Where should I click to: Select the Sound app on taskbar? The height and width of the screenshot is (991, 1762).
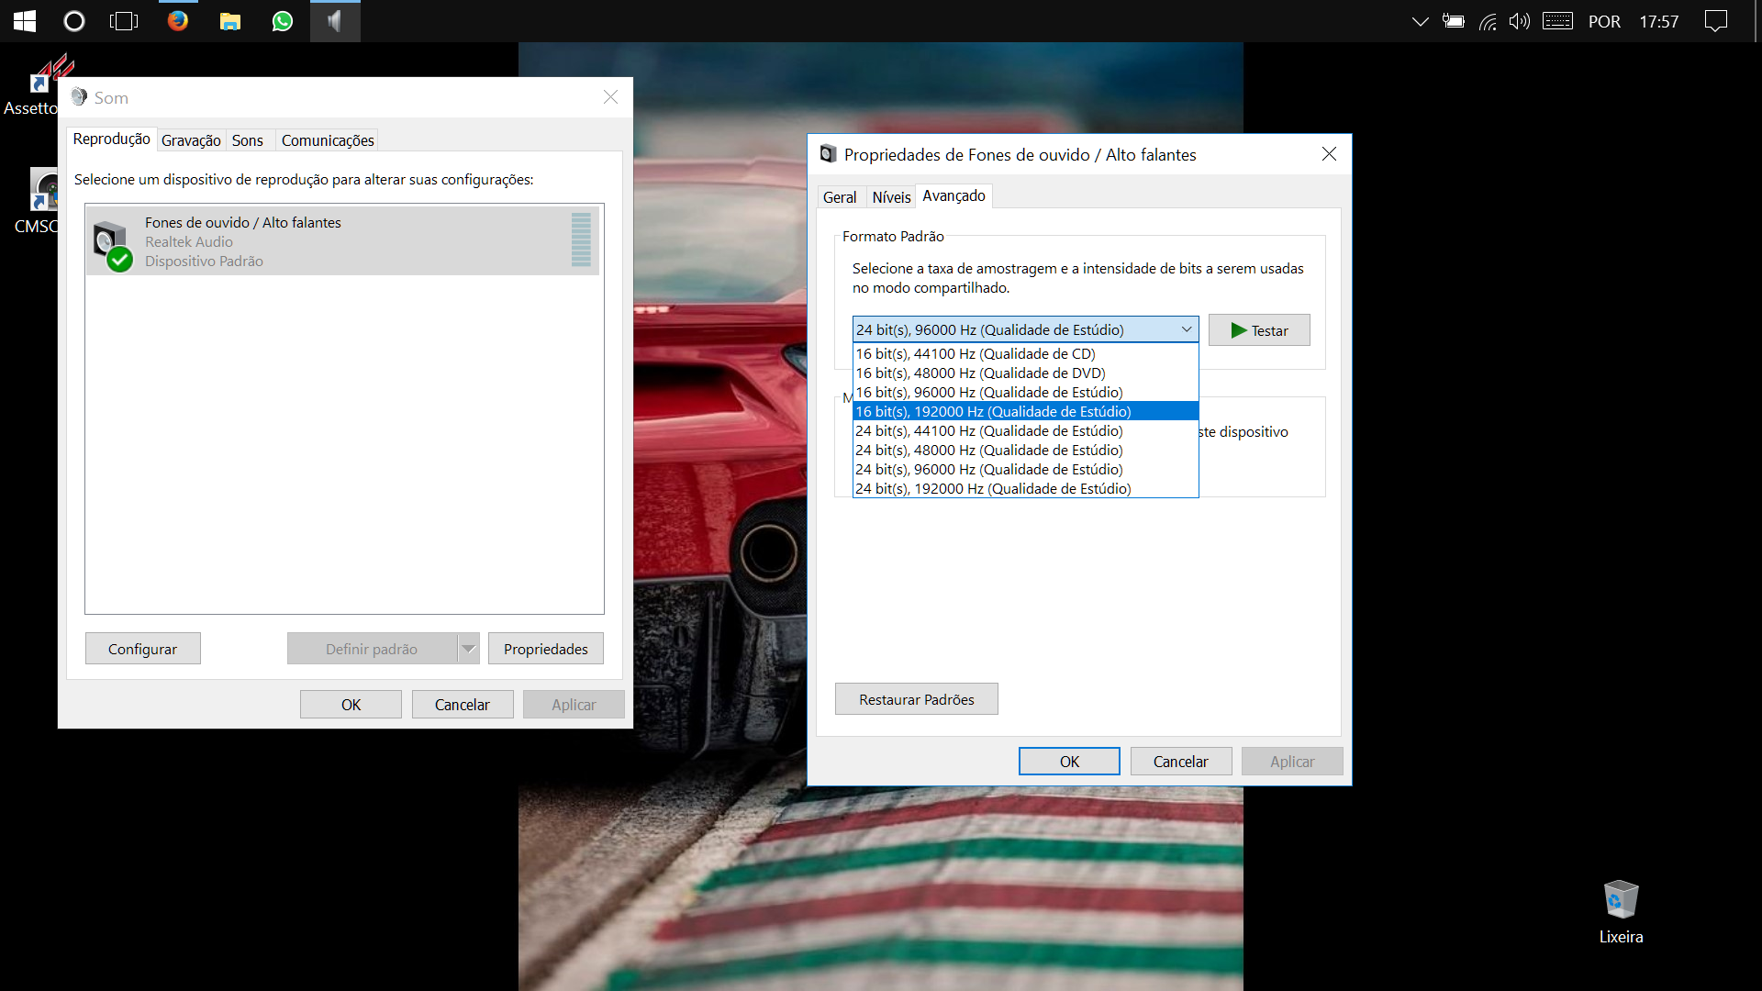coord(335,21)
